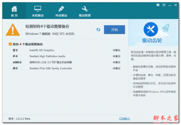Screen dimensions: 181x125
Task: Click the monitor icon for local drivers
Action: [x=38, y=9]
